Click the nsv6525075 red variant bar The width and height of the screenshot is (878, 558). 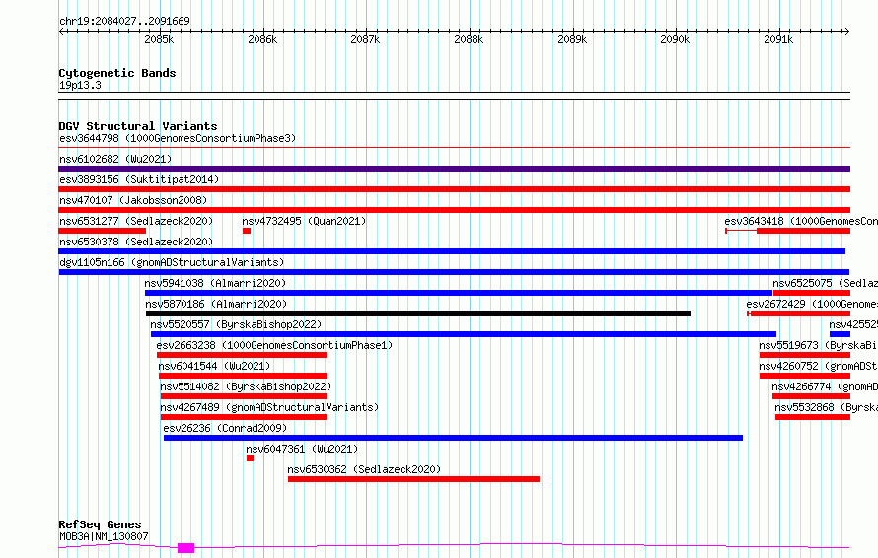(x=812, y=293)
